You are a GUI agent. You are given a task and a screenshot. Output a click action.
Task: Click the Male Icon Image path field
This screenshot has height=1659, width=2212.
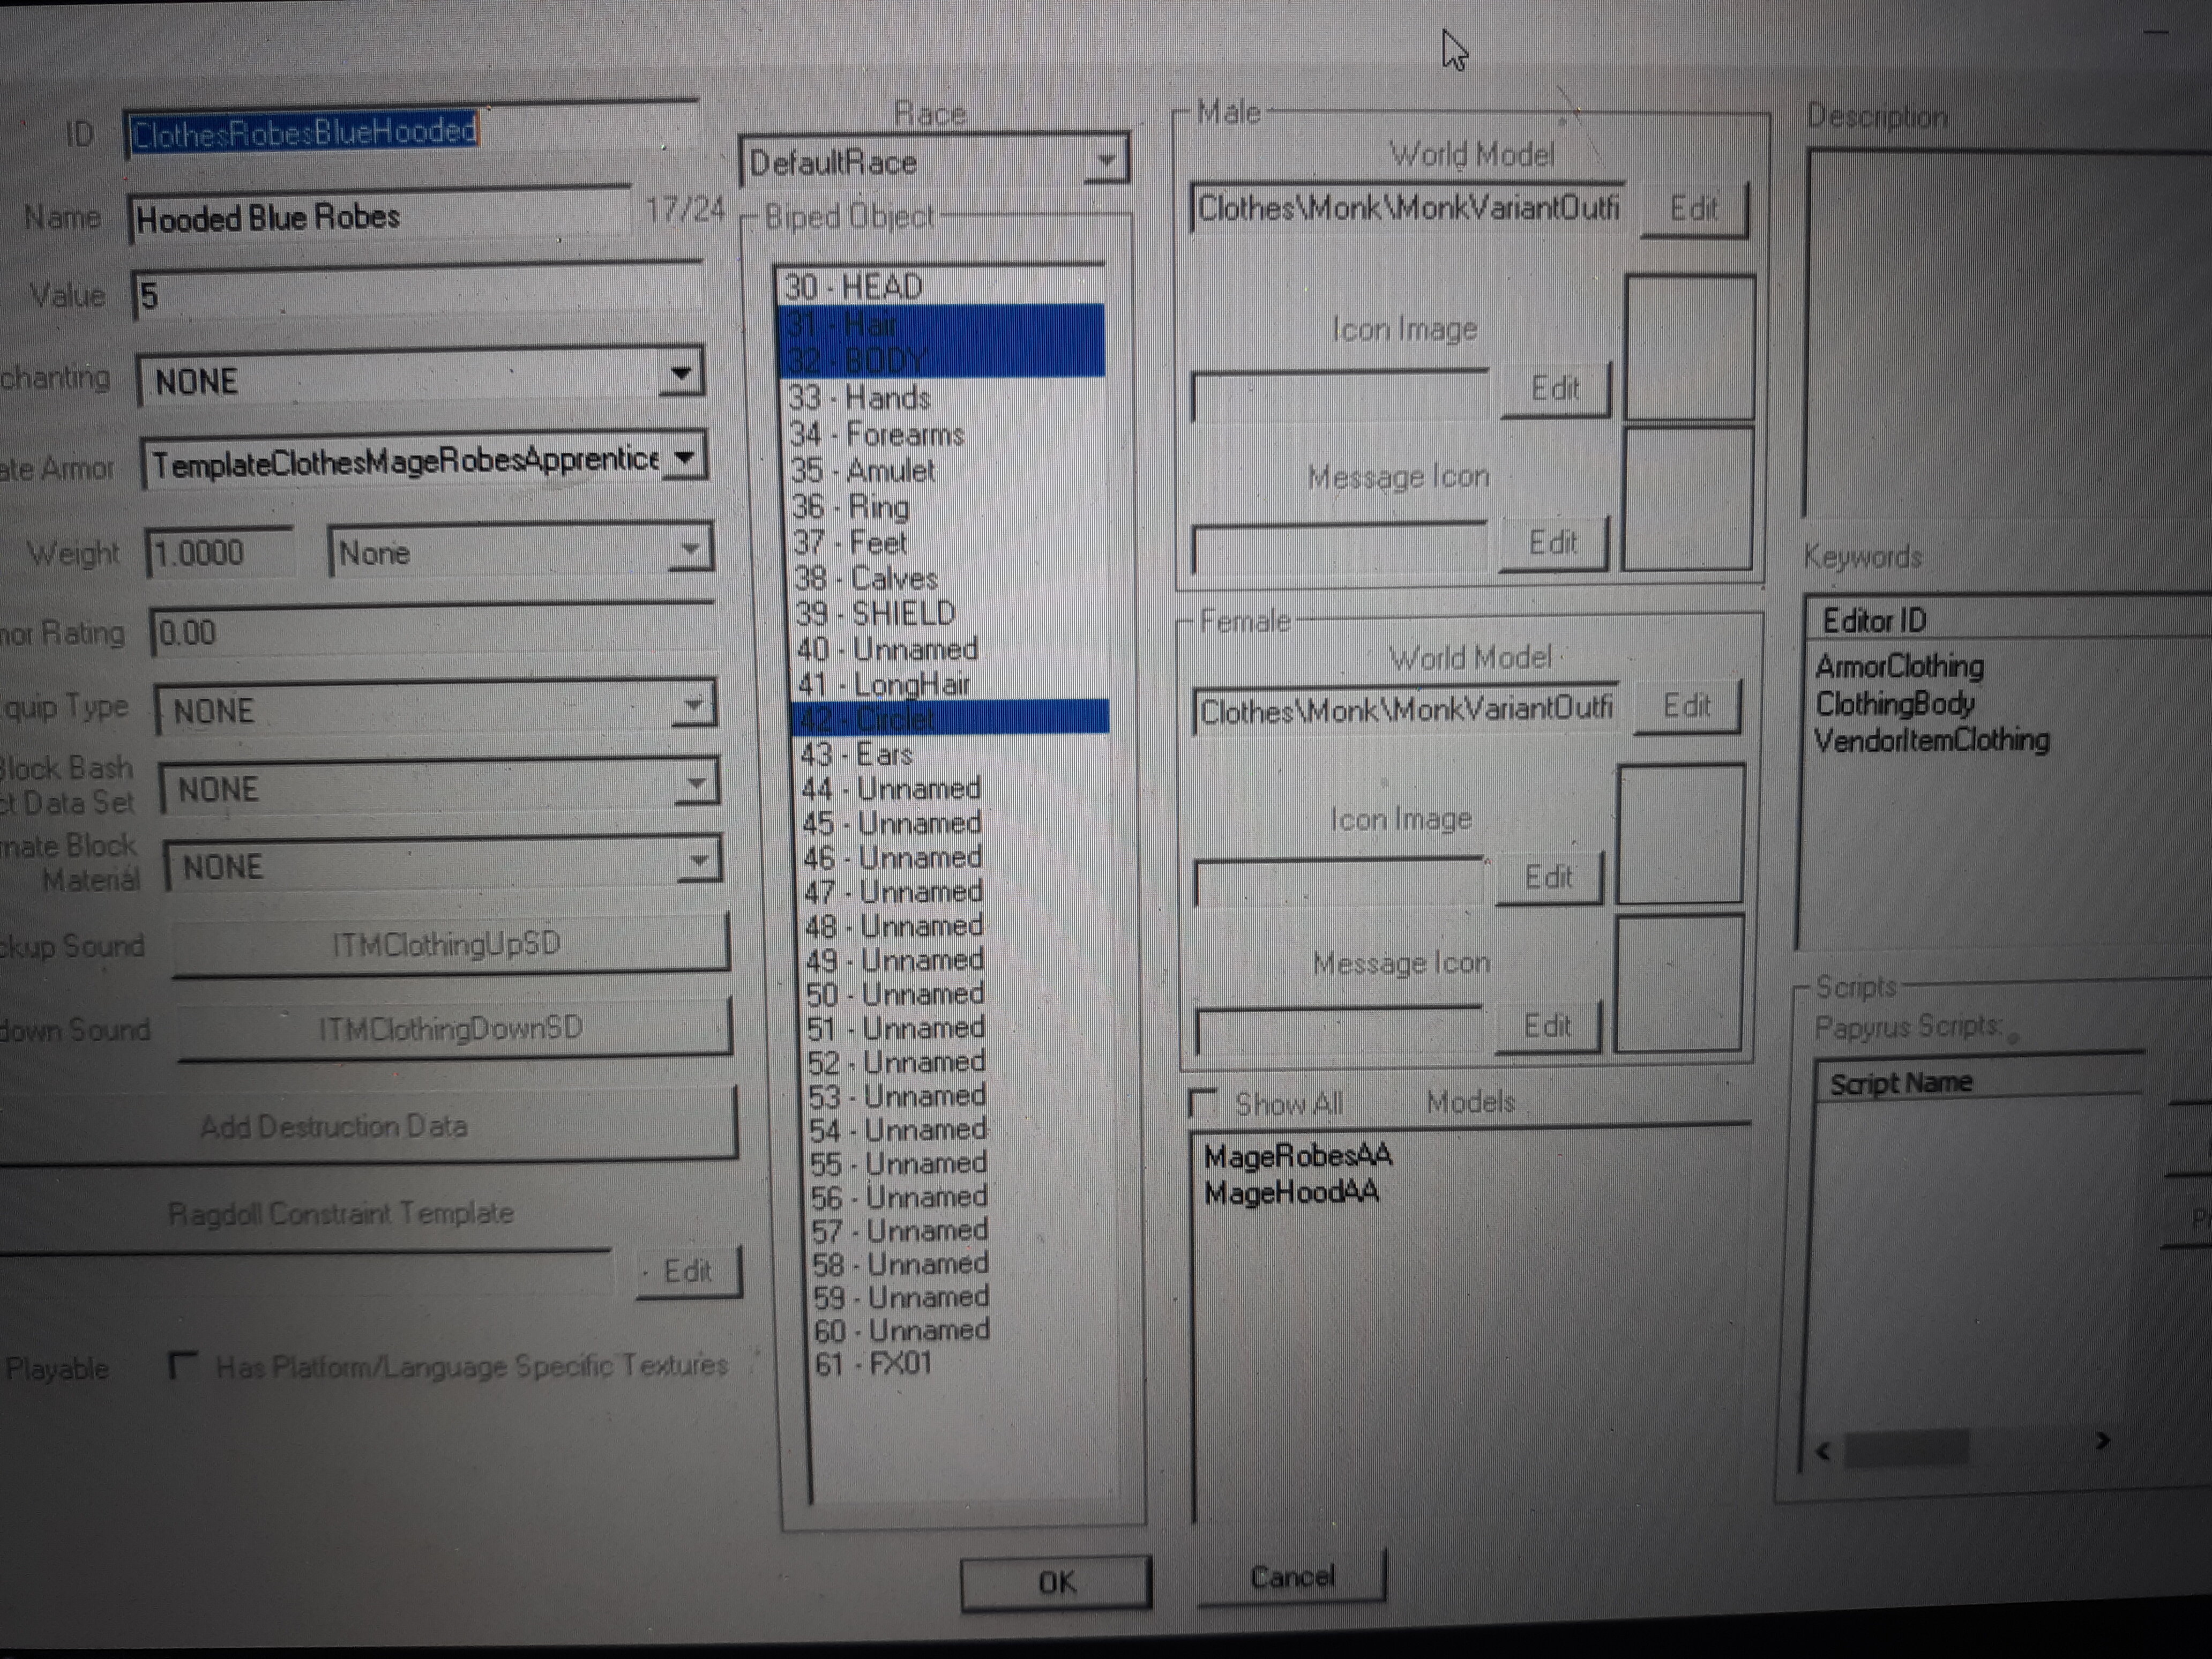(x=1341, y=395)
